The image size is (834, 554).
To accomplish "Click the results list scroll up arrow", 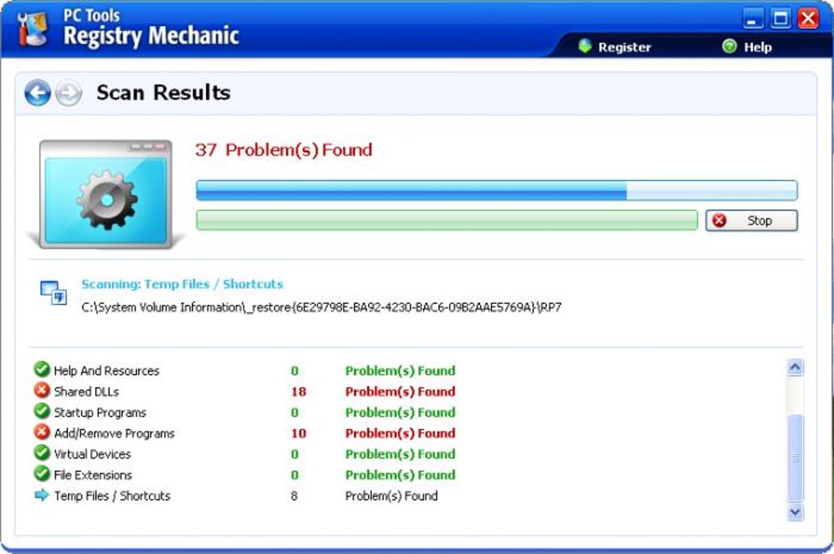I will tap(796, 368).
